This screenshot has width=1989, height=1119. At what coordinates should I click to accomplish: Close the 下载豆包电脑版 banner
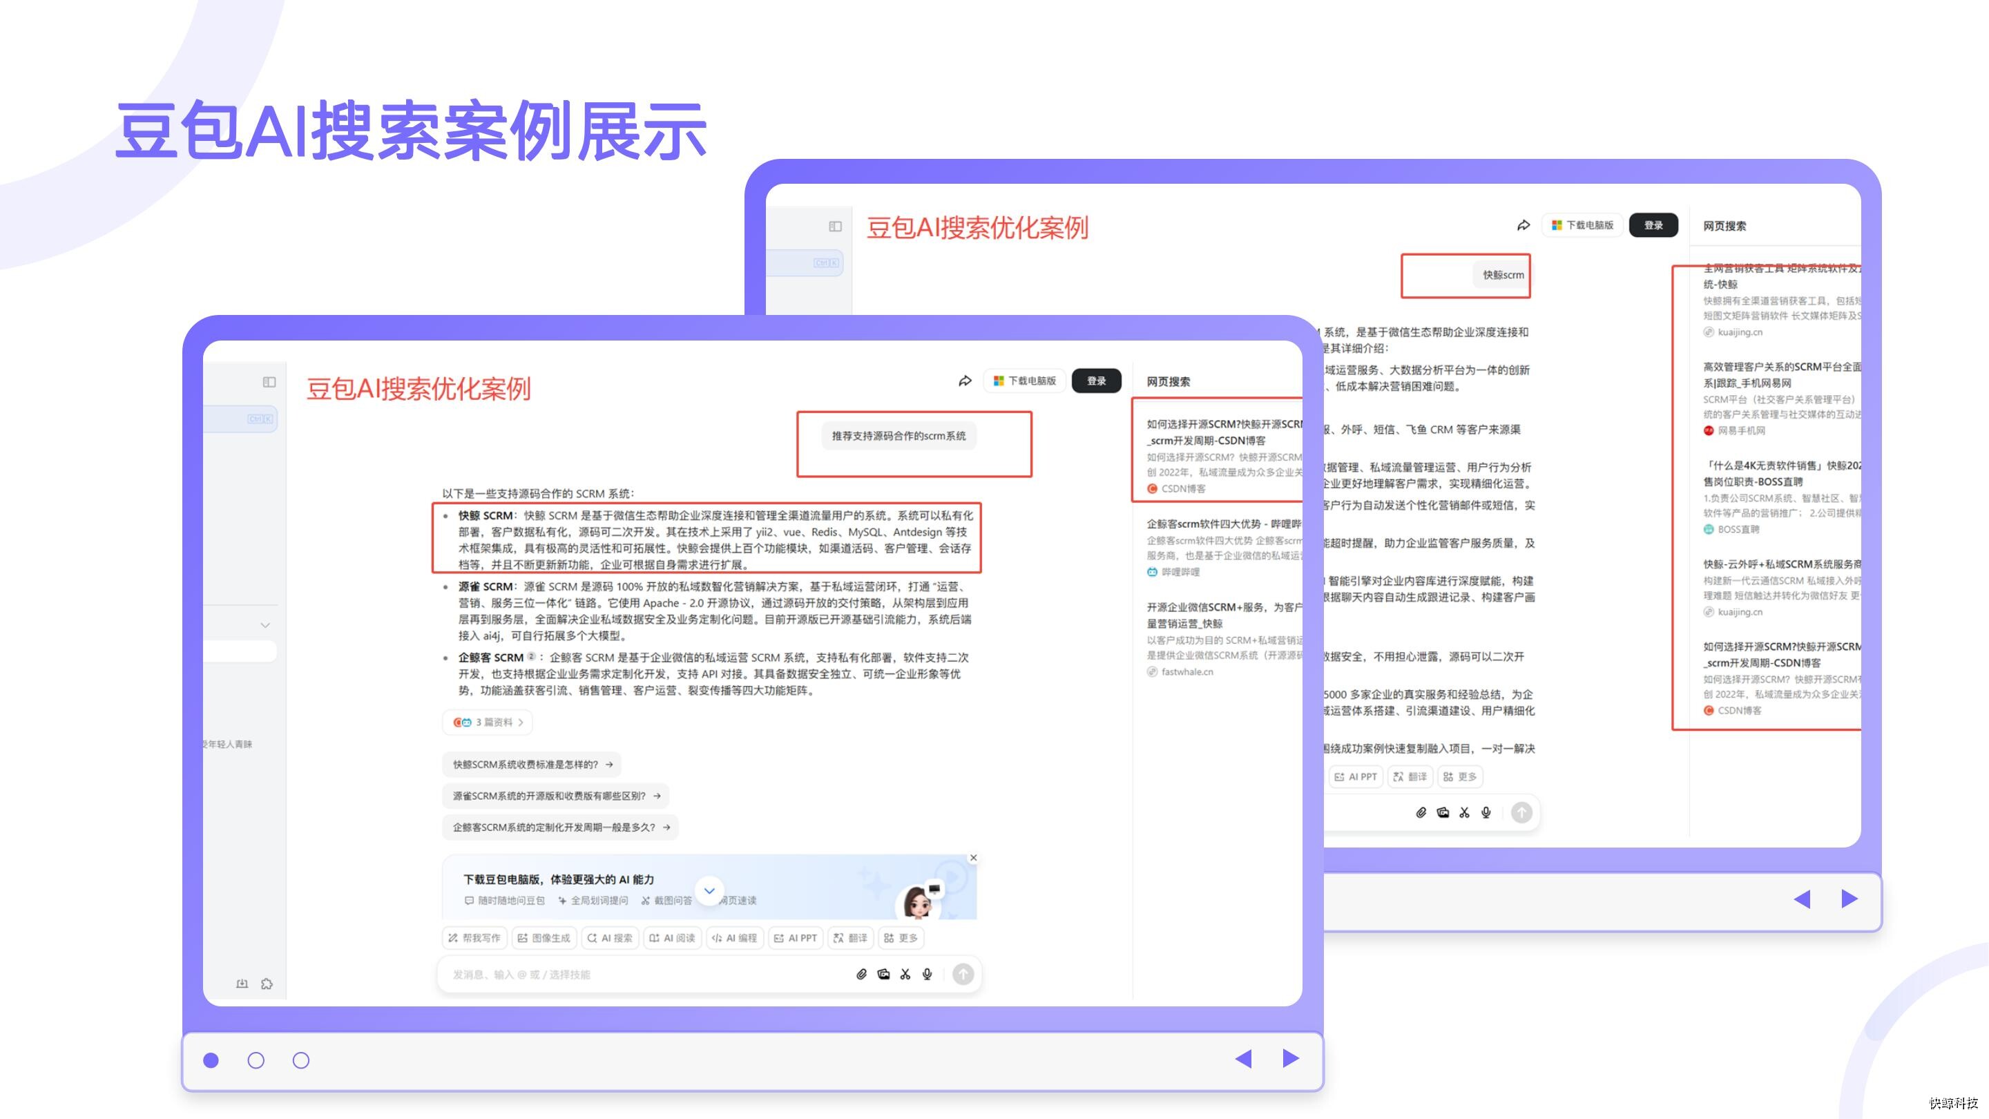click(974, 857)
